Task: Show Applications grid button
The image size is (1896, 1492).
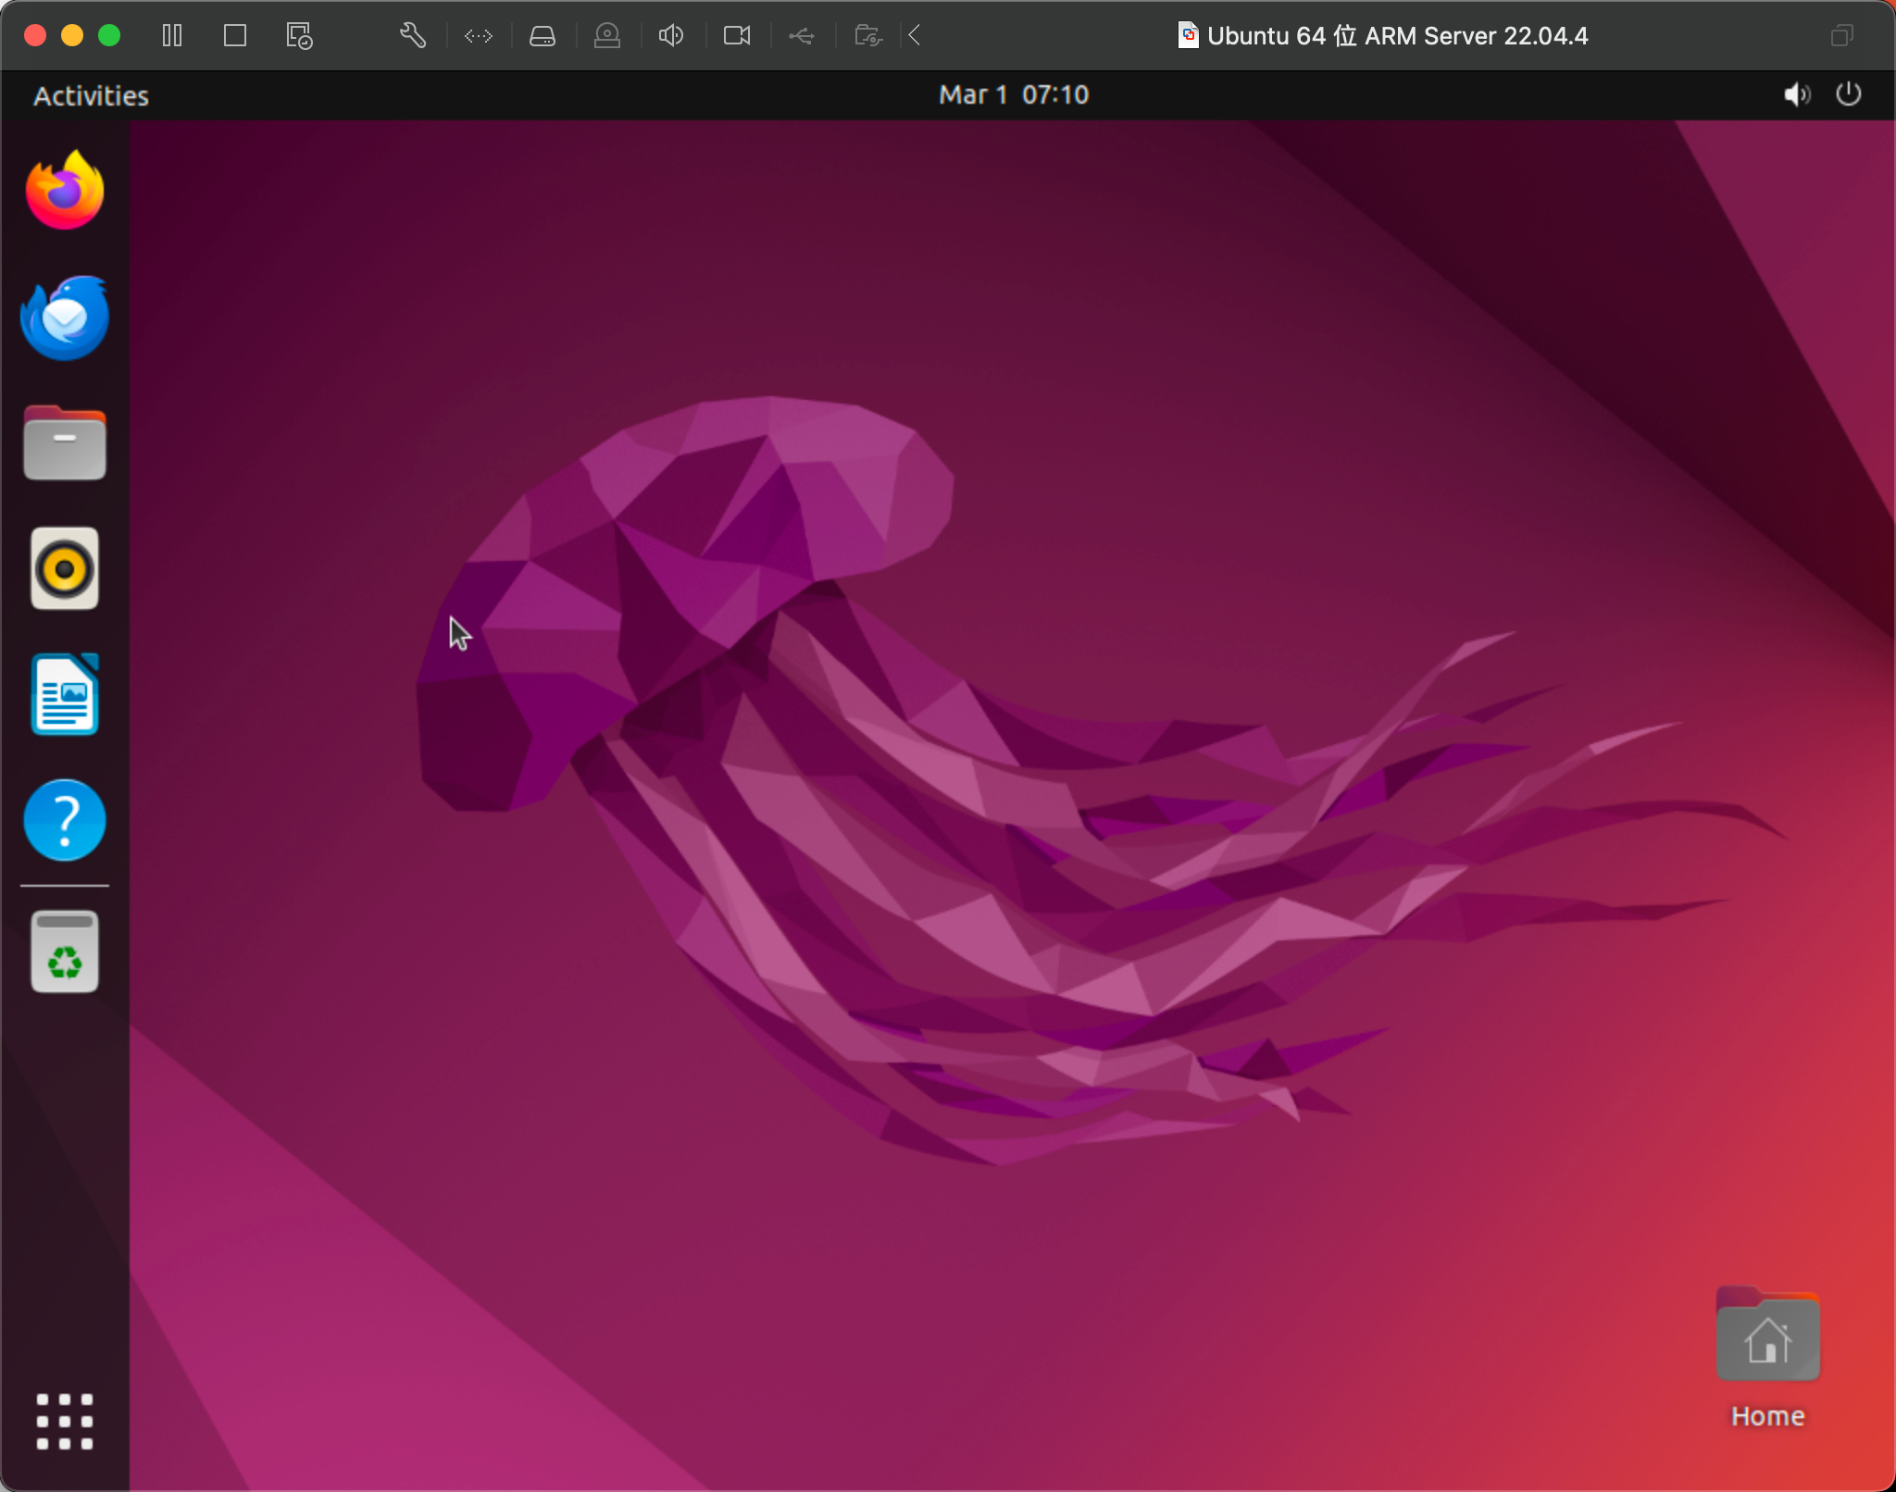Action: pos(65,1421)
